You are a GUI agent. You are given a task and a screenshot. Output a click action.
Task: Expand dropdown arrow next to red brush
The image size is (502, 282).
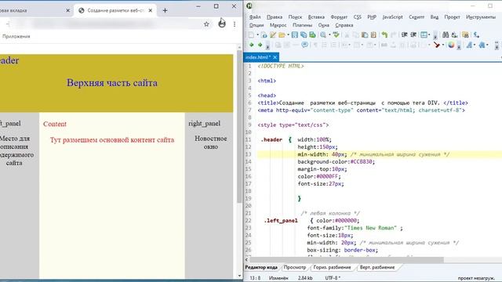tap(443, 45)
